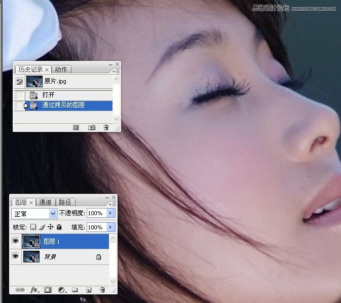Viewport: 341px width, 303px height.
Task: Close the 图层 tab with its x
Action: tap(31, 203)
